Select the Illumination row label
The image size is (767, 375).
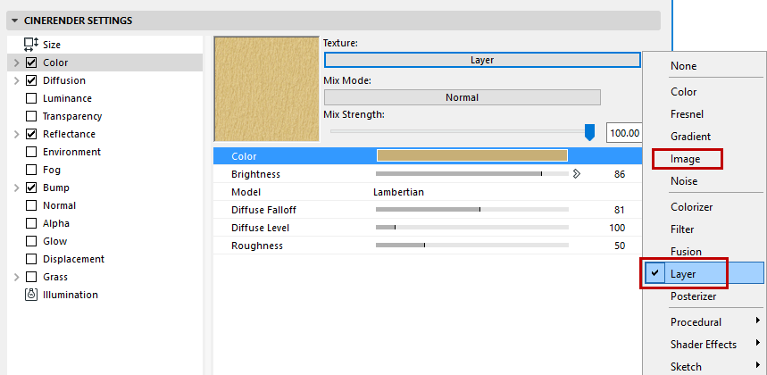[71, 295]
